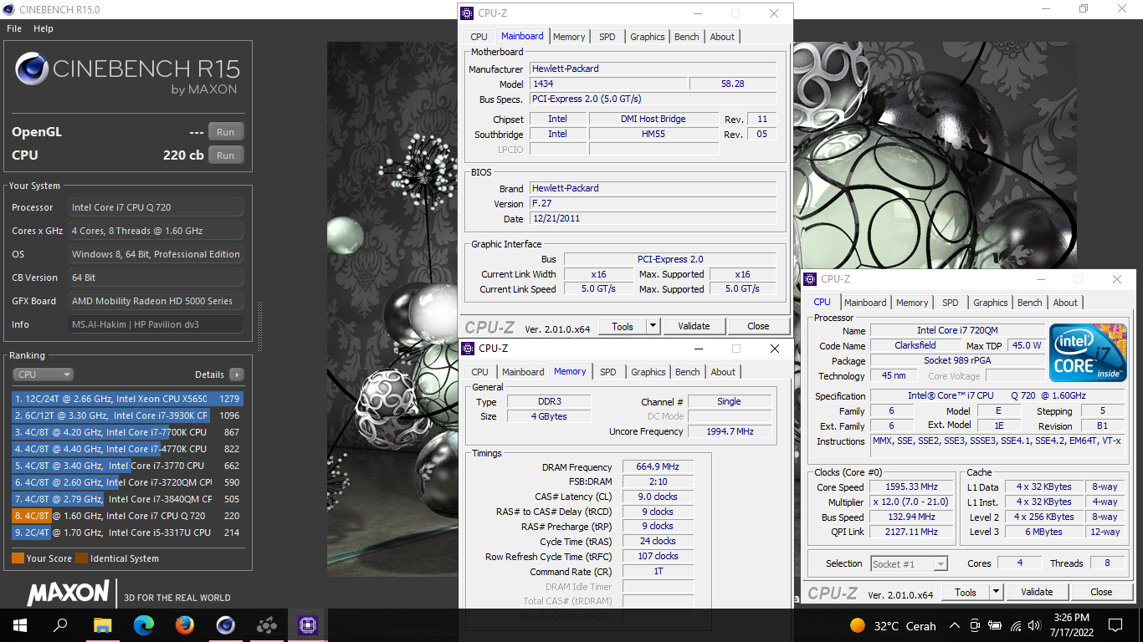Image resolution: width=1143 pixels, height=642 pixels.
Task: Click the Info field in Your System
Action: [156, 324]
